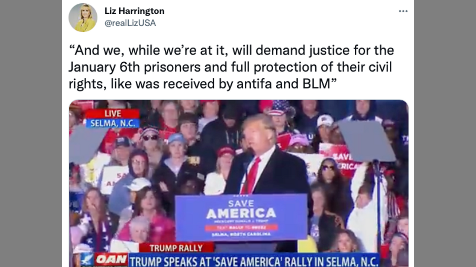The image size is (476, 267).
Task: Play the embedded Trump rally video
Action: [239, 183]
